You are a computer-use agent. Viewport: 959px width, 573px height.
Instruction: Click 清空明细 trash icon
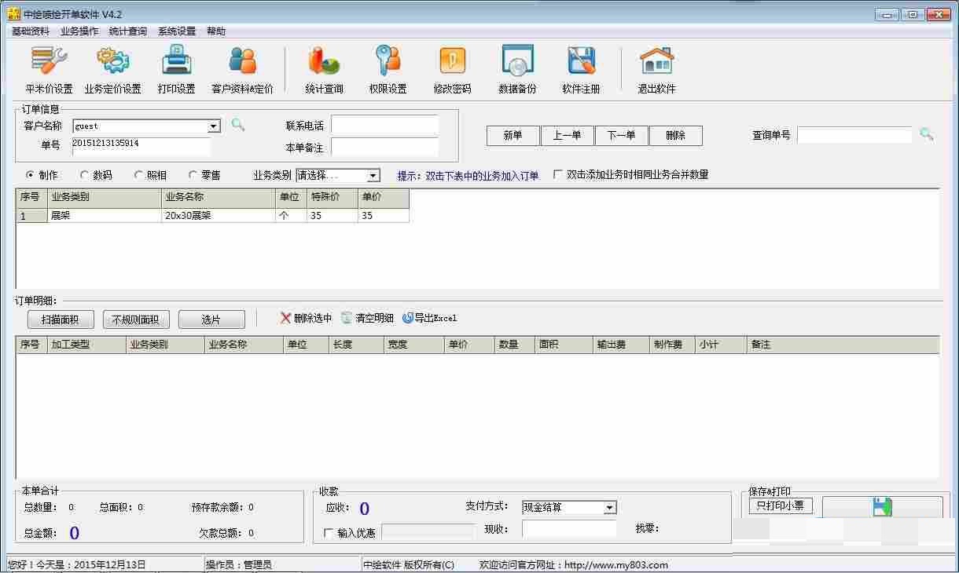347,318
